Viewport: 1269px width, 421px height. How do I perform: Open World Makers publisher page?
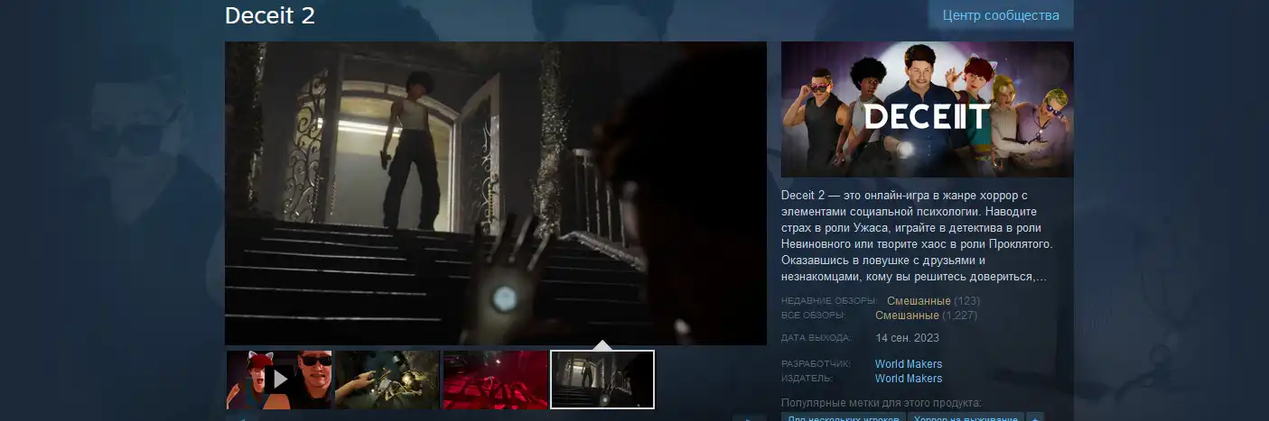tap(909, 379)
